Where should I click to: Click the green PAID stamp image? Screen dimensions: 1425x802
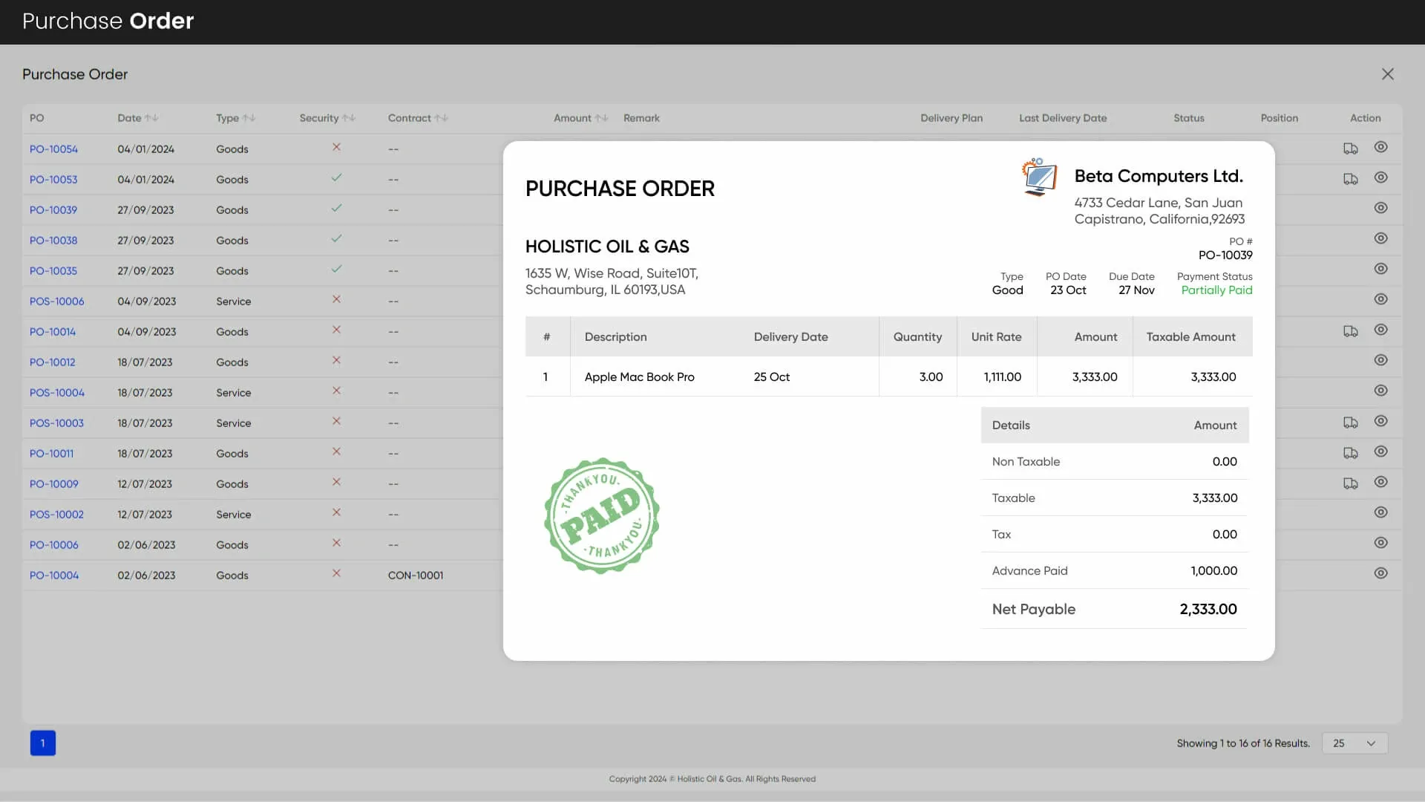601,515
